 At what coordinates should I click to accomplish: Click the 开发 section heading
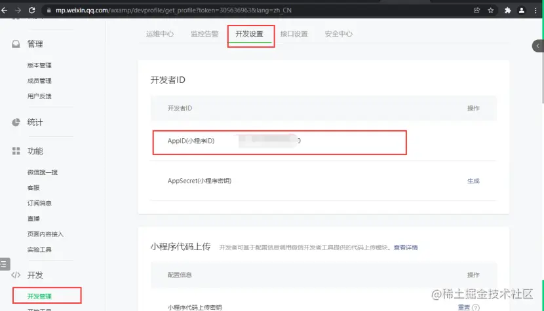(x=35, y=275)
